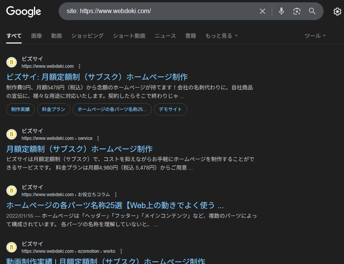Viewport: 344px width, 264px height.
Task: Select the すべて tab
Action: click(14, 36)
